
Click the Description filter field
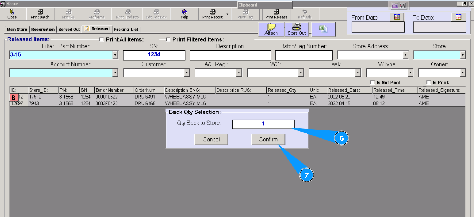pyautogui.click(x=230, y=55)
